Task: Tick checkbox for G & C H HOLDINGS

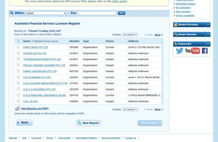Action: (x=18, y=89)
